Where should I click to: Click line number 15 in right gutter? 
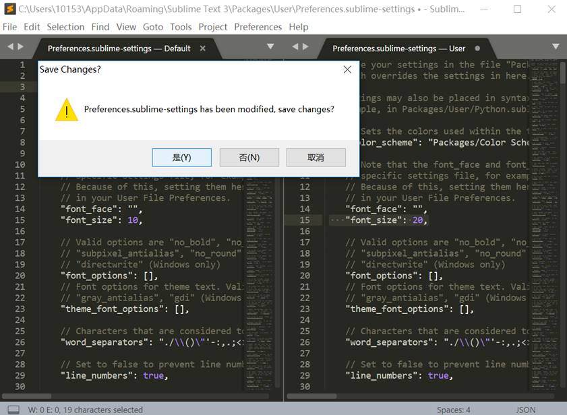point(305,220)
